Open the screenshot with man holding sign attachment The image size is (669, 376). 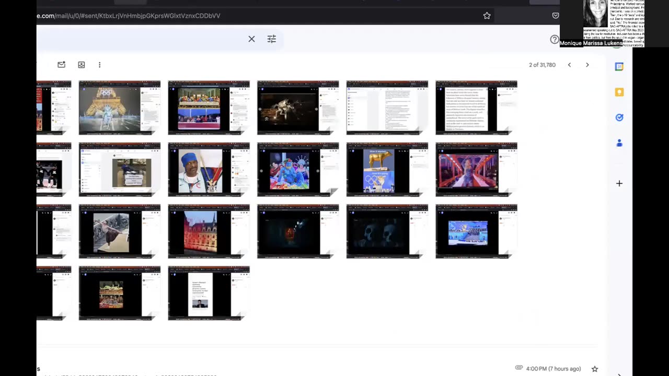click(x=120, y=169)
